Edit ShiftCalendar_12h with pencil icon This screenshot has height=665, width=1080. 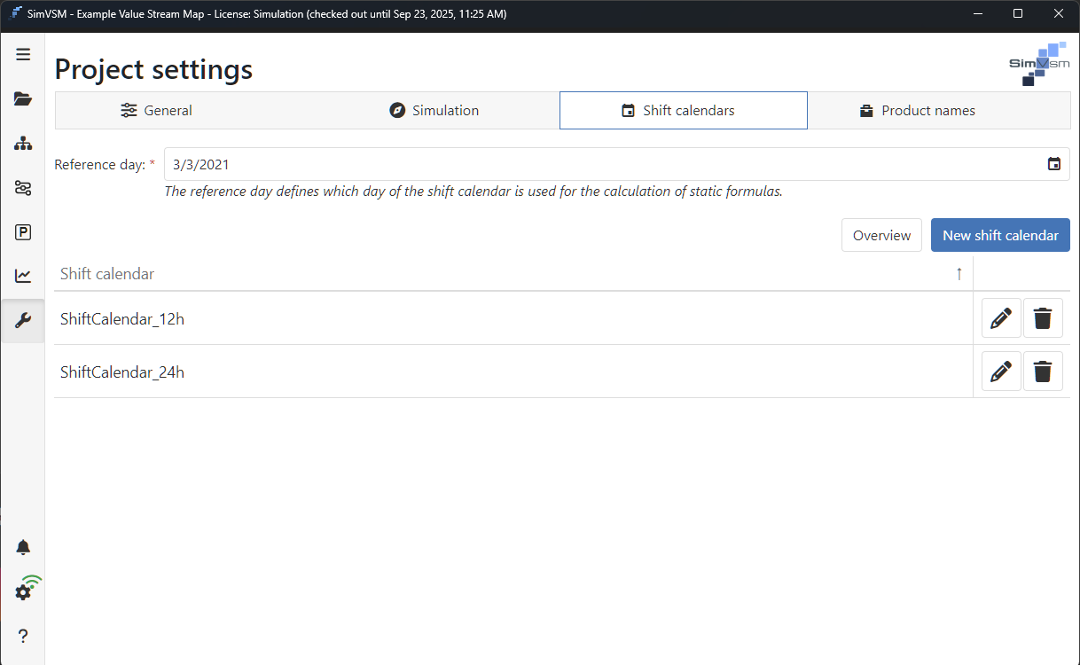[1001, 318]
